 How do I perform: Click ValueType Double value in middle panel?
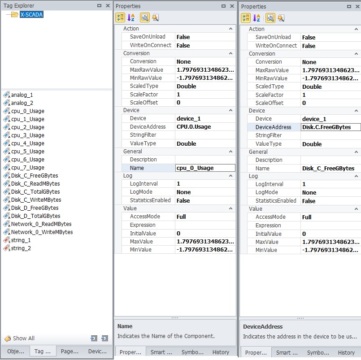click(205, 143)
